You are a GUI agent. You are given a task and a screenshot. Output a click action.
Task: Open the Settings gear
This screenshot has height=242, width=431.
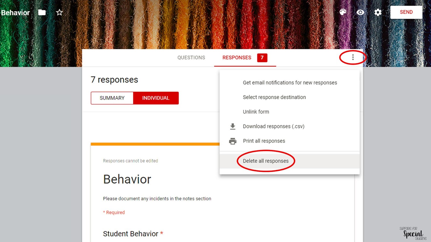coord(378,12)
